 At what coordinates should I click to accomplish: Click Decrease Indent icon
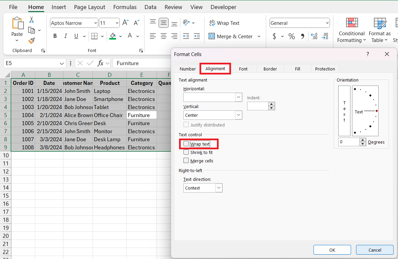(x=186, y=36)
